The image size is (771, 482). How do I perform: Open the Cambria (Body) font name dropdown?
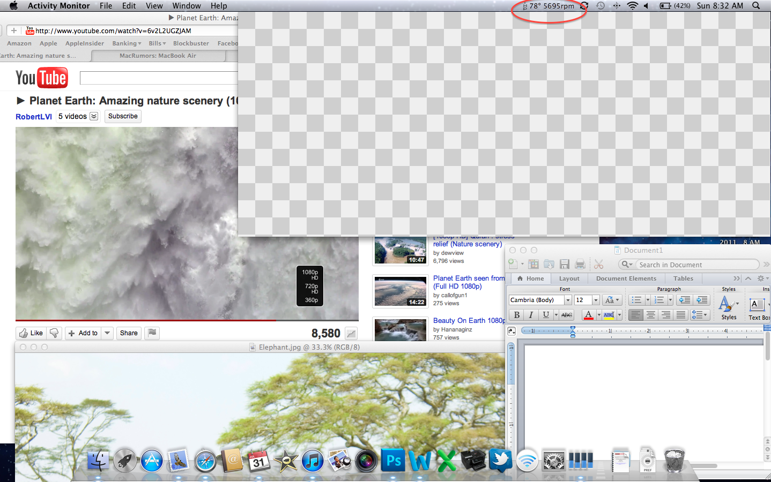[568, 300]
